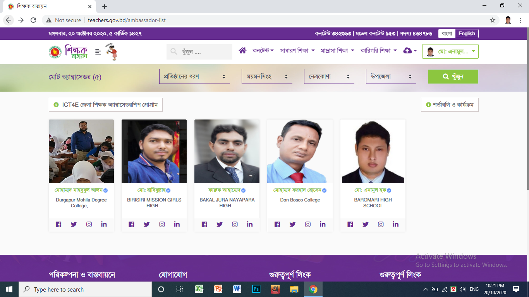Open LinkedIn link for ফারুক আহামেদ

pos(250,224)
